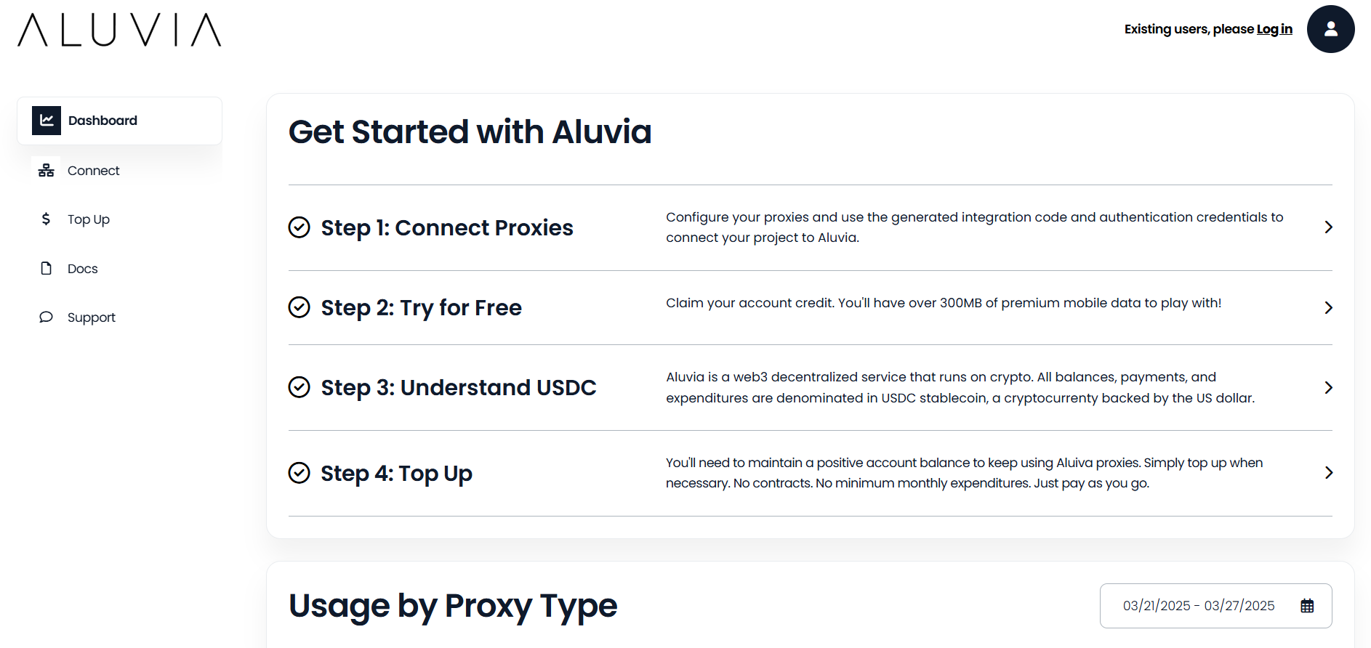Click the Support chat bubble icon
The height and width of the screenshot is (648, 1371).
[46, 317]
